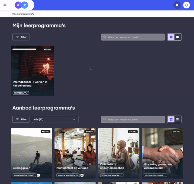The image size is (194, 184).
Task: Expand the 'Alle (71)' dropdown
Action: 55,119
